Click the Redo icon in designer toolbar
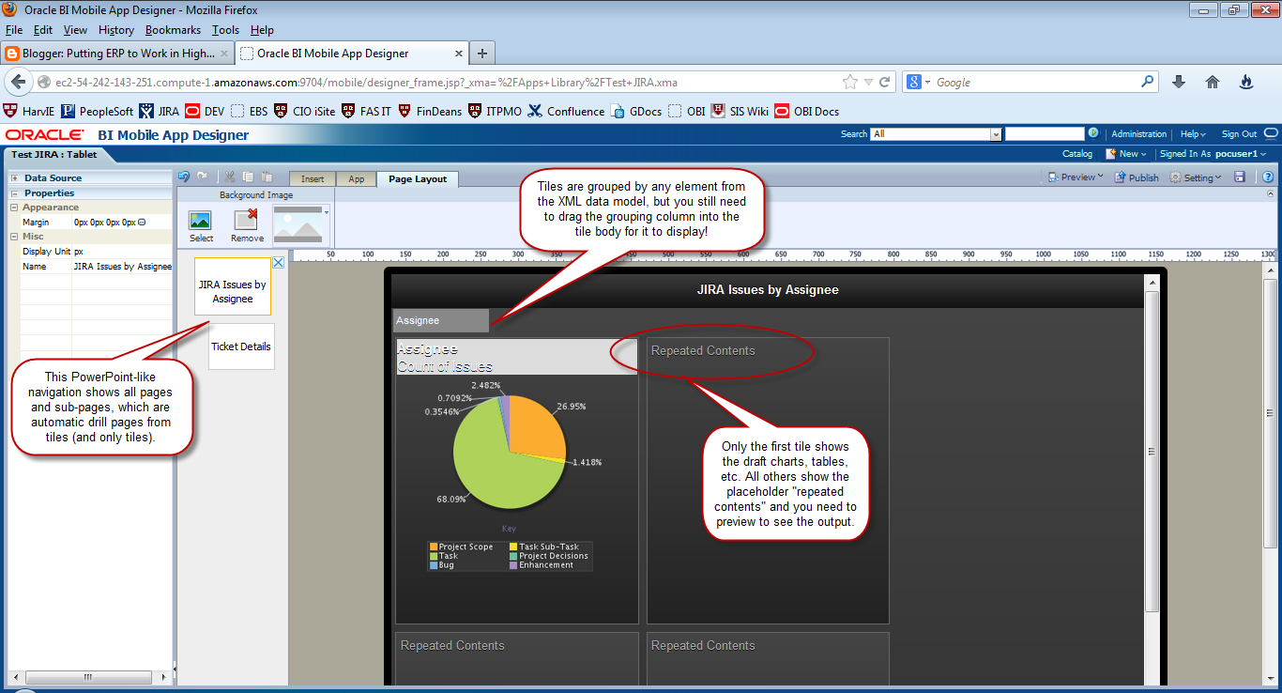 (x=202, y=177)
